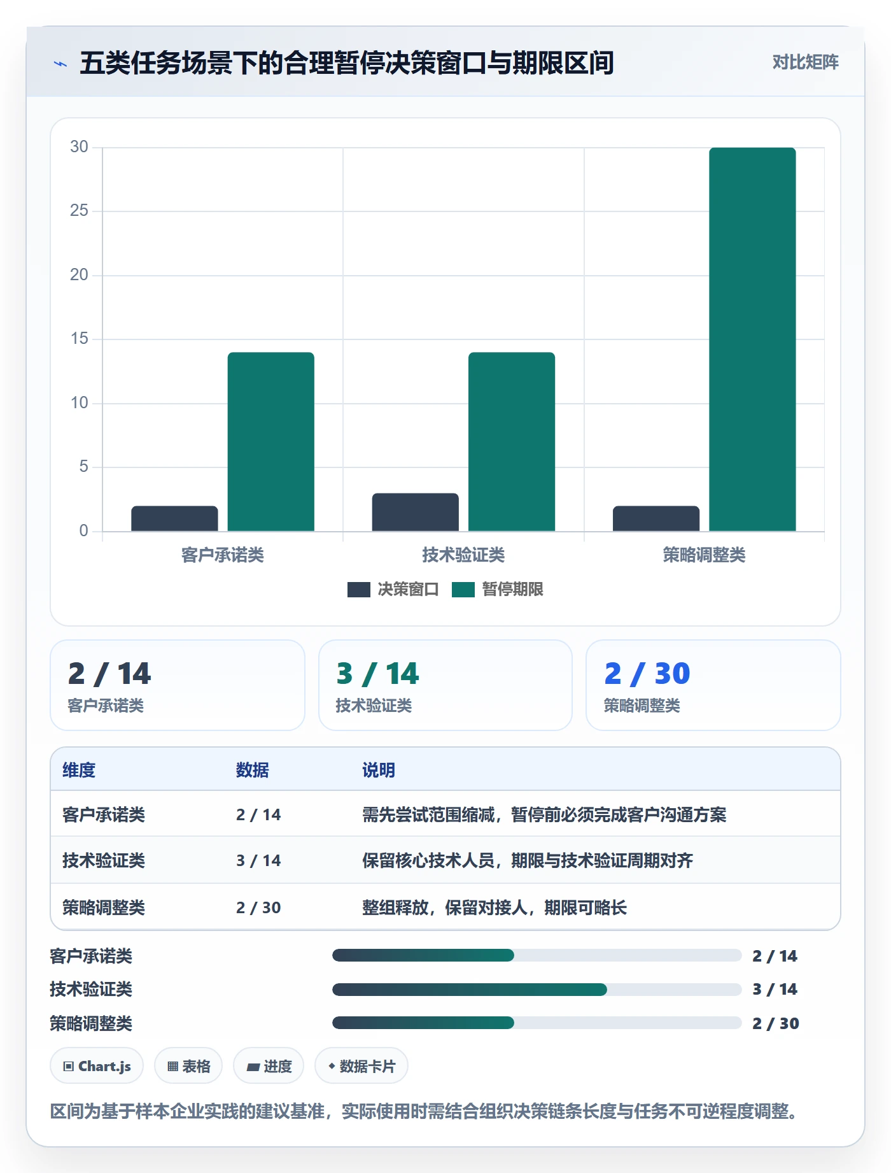The height and width of the screenshot is (1173, 891).
Task: Click the 客户承诺类 决策窗口 dark bar
Action: coord(174,518)
